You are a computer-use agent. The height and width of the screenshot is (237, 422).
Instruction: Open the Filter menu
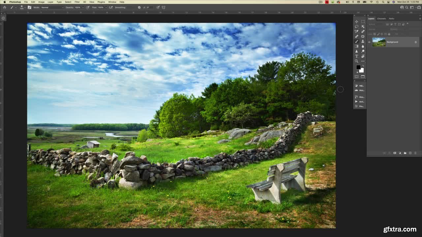coord(77,2)
